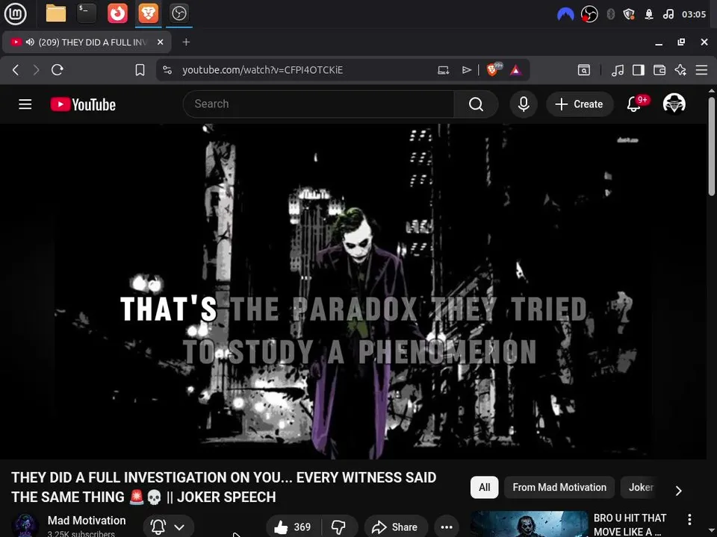Viewport: 717px width, 537px height.
Task: Click the search magnifier button
Action: 476,104
